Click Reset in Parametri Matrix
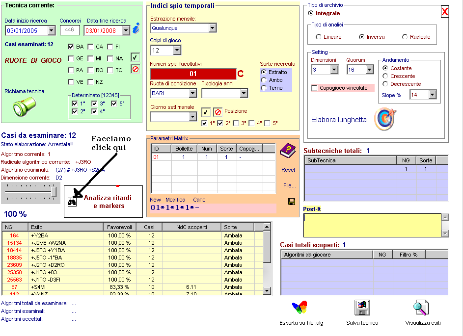Viewport: 463px width, 336px height. [x=288, y=170]
